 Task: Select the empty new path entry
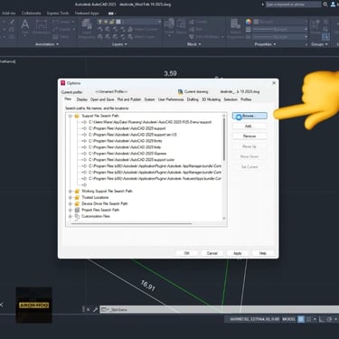click(x=84, y=184)
